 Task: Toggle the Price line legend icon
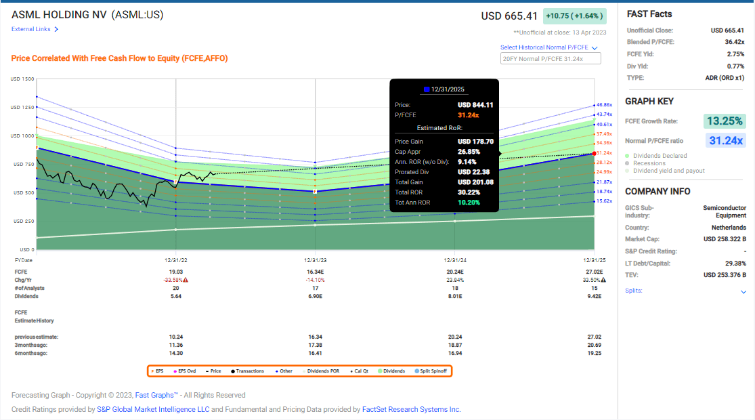[207, 371]
